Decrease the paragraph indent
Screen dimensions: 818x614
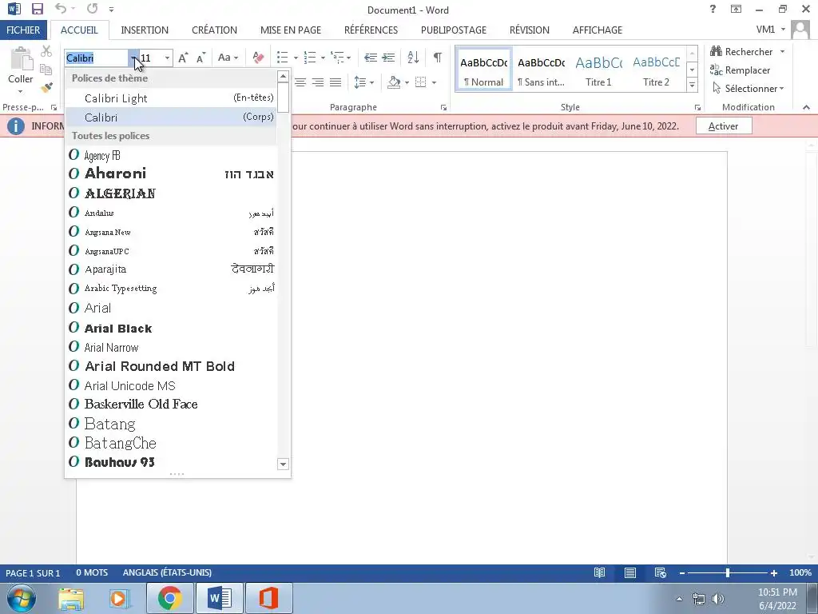coord(371,58)
